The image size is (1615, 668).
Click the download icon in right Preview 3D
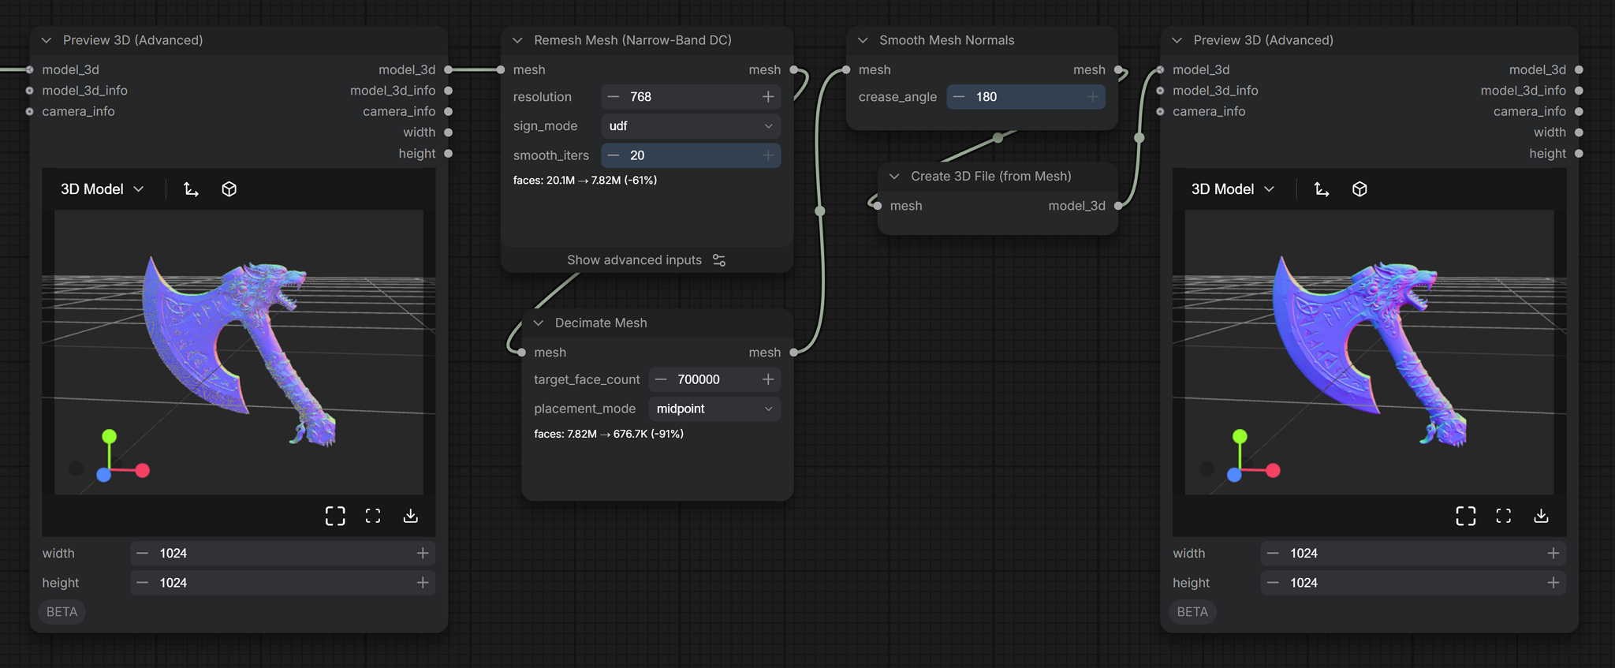click(x=1542, y=516)
